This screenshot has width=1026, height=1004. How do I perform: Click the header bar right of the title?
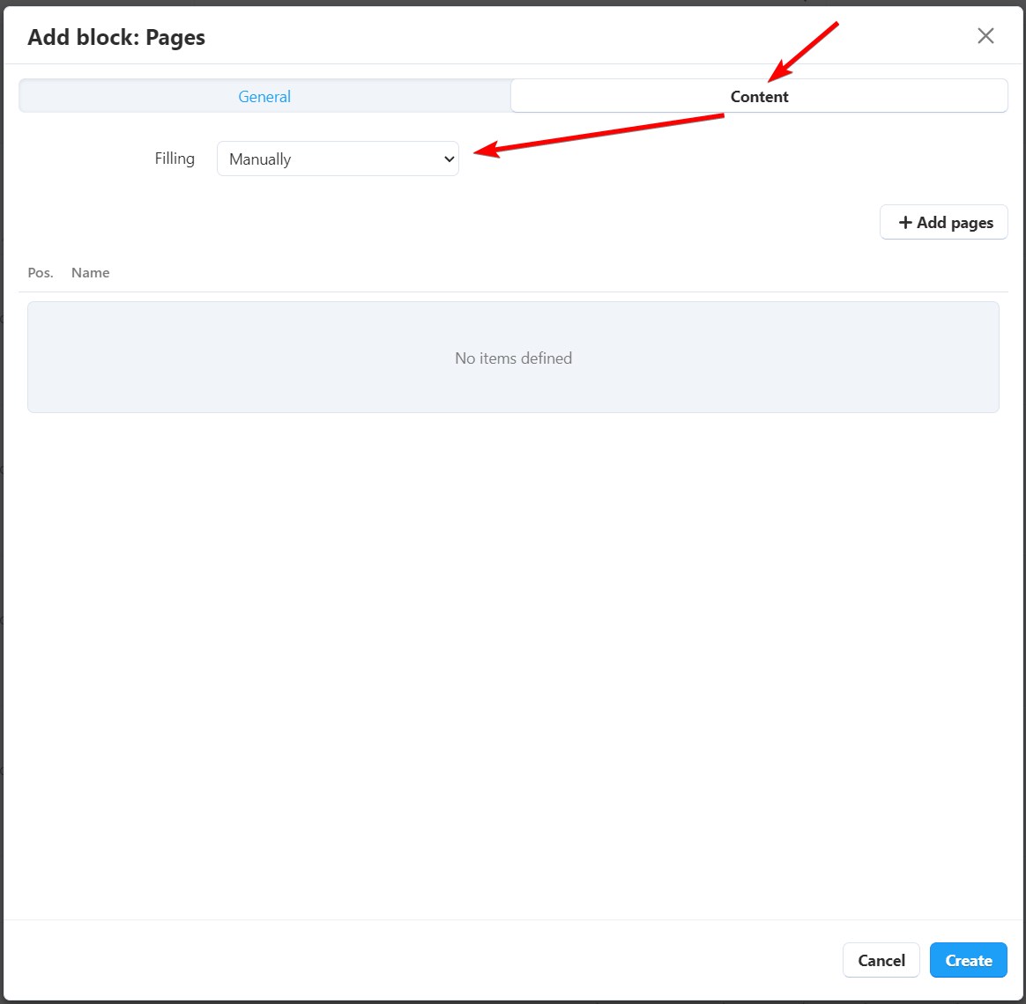pyautogui.click(x=573, y=37)
